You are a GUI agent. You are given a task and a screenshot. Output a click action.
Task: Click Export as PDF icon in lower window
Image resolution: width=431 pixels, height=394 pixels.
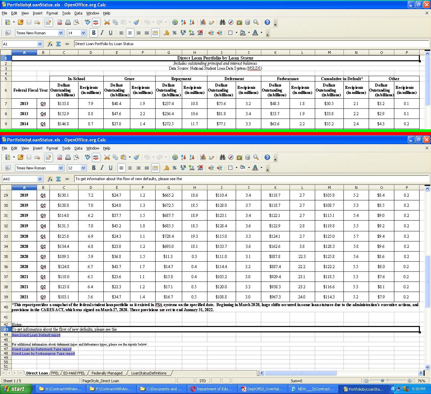pos(60,157)
